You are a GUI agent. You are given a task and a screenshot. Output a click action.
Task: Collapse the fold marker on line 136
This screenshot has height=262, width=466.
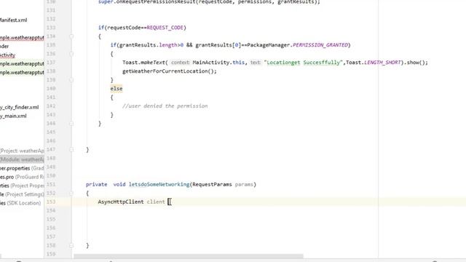71,54
